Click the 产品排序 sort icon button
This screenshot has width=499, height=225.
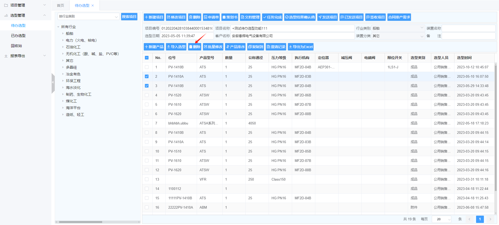(x=235, y=47)
